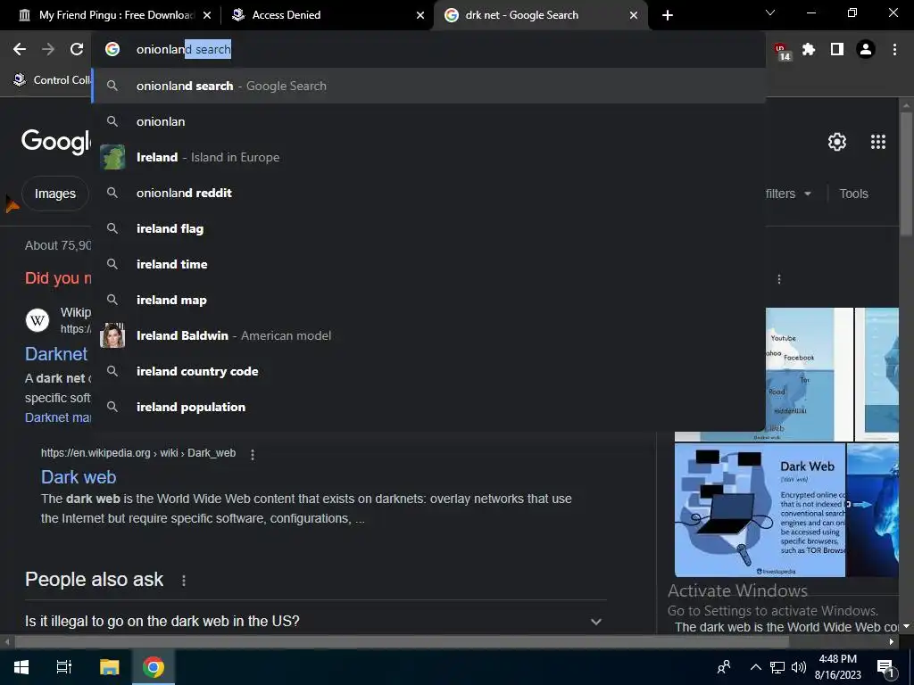
Task: Reload the page with the refresh icon
Action: point(77,50)
